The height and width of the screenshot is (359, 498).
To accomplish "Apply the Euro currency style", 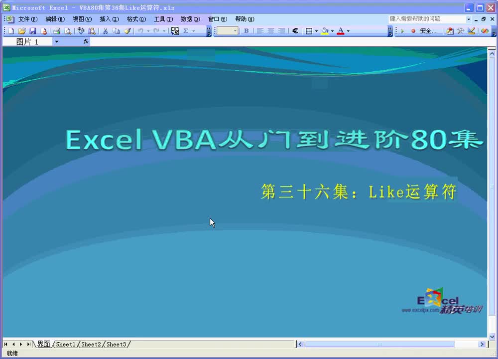I will [x=295, y=31].
